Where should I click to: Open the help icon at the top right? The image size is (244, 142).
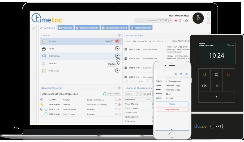[209, 14]
